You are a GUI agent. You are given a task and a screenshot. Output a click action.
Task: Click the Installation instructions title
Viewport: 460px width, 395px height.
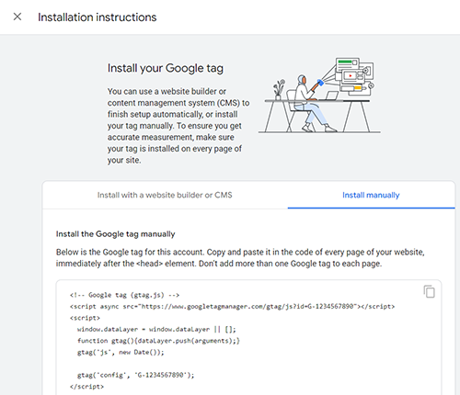coord(98,17)
